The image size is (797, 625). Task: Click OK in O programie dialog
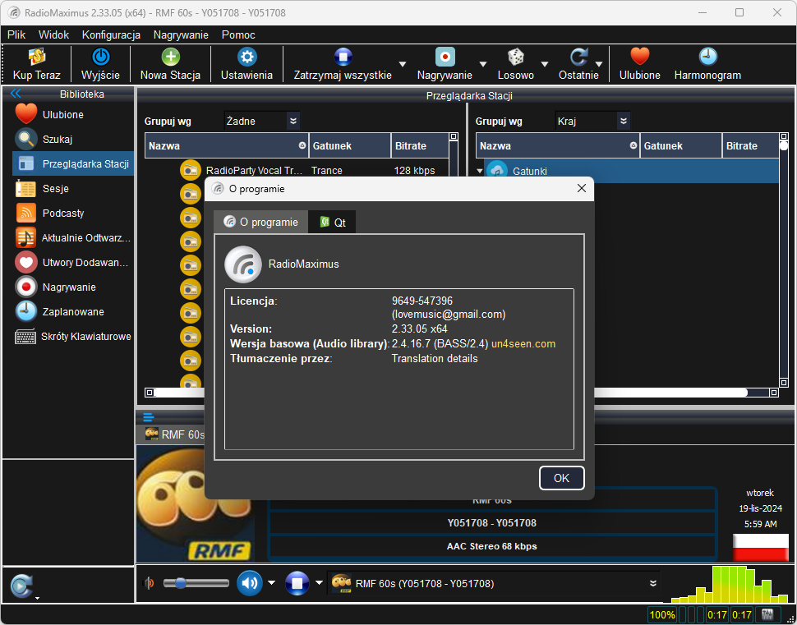(x=562, y=478)
